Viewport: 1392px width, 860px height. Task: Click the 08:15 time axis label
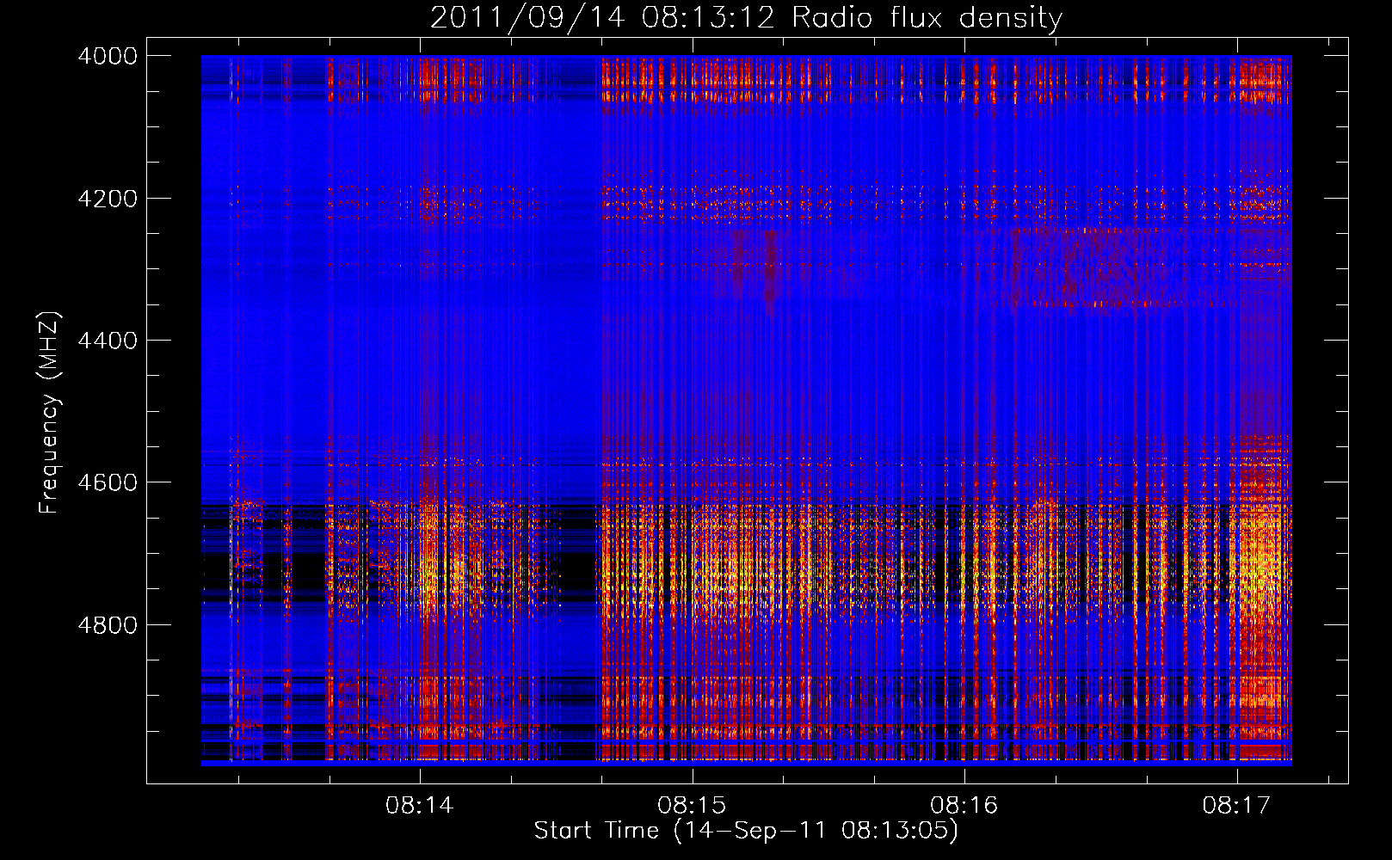click(x=692, y=805)
